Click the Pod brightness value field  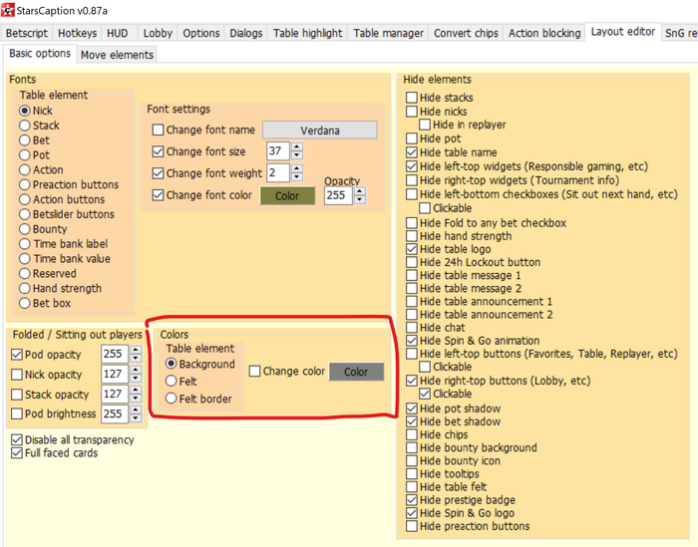pos(114,413)
